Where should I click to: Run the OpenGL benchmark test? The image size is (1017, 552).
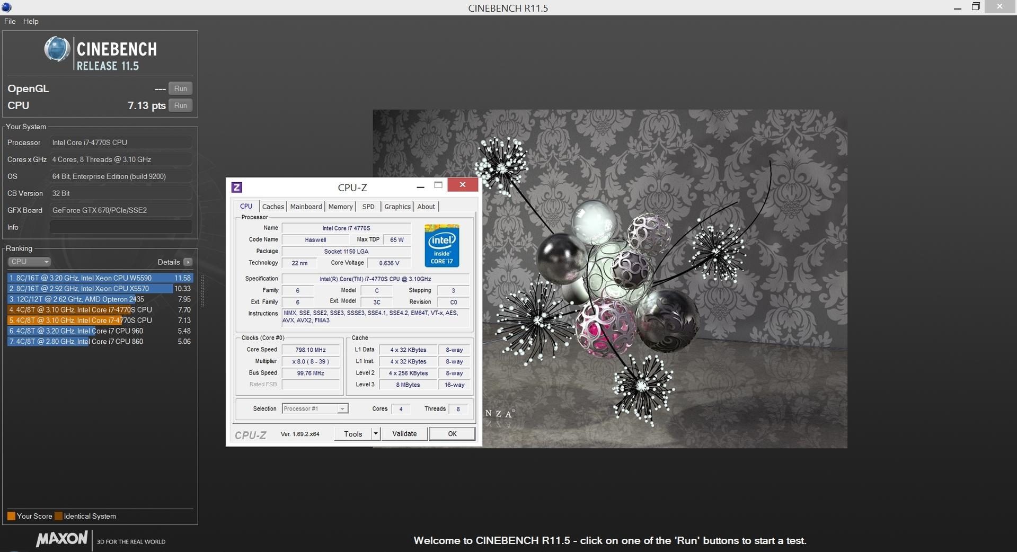(x=180, y=88)
